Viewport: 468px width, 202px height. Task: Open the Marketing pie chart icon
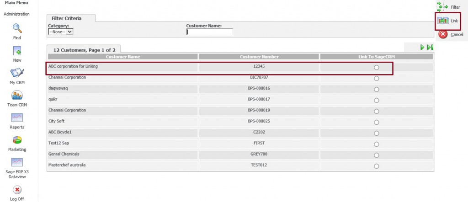[17, 140]
